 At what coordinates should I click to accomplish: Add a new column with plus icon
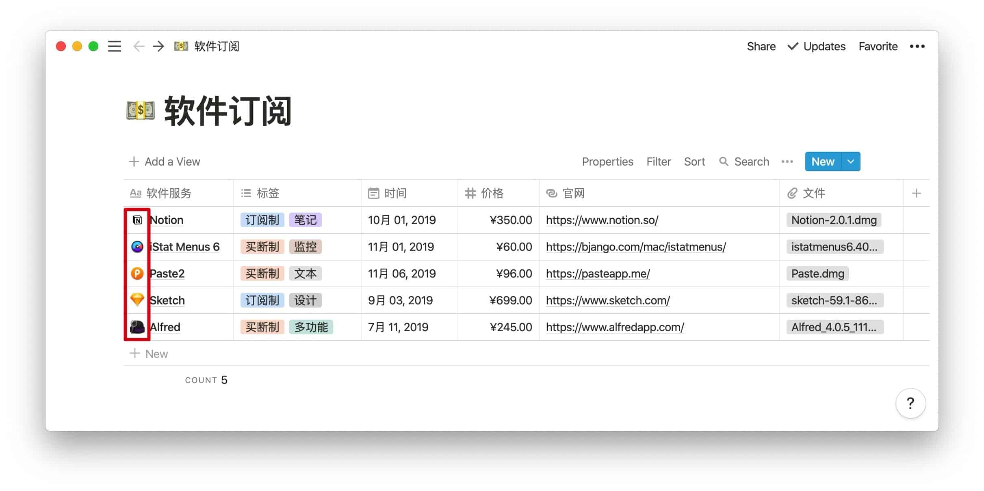pyautogui.click(x=916, y=193)
